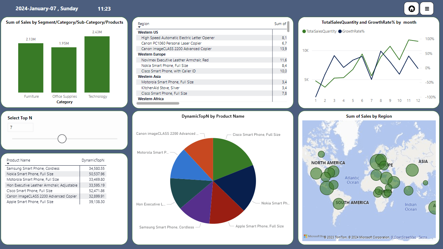Click the Western Europe region group row
The image size is (443, 249).
pyautogui.click(x=152, y=54)
